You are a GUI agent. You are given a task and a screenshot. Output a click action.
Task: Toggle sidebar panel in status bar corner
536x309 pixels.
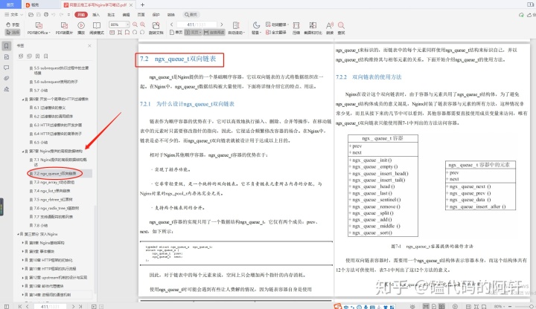(7, 306)
